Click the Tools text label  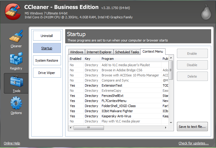(17, 91)
